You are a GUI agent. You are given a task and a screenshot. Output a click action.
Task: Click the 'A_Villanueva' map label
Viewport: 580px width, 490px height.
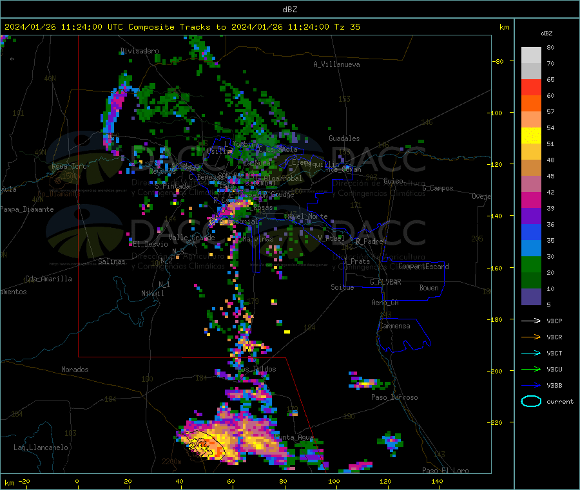pos(336,64)
